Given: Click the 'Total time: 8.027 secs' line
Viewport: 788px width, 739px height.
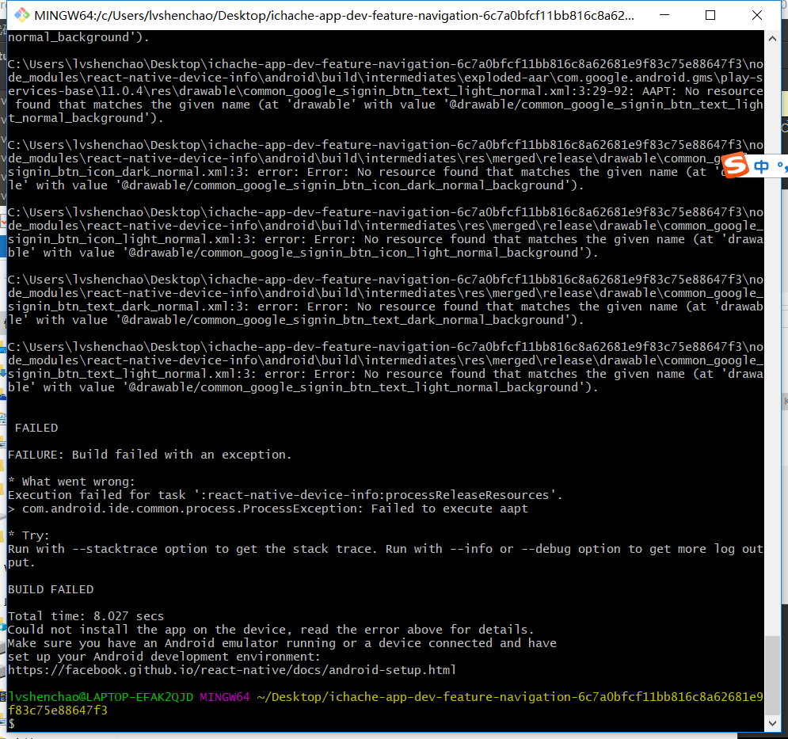Looking at the screenshot, I should click(86, 616).
